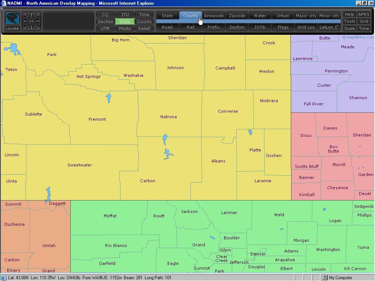Switch to Relief map mode
Screen dimensions: 375x281
click(144, 29)
